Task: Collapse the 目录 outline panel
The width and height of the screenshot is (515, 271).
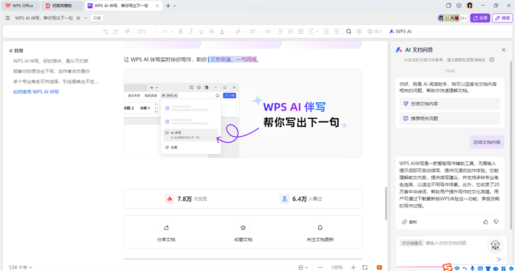Action: point(10,51)
